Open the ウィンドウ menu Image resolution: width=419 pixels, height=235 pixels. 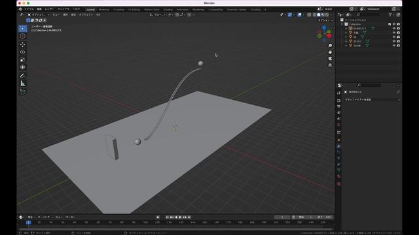[x=64, y=9]
